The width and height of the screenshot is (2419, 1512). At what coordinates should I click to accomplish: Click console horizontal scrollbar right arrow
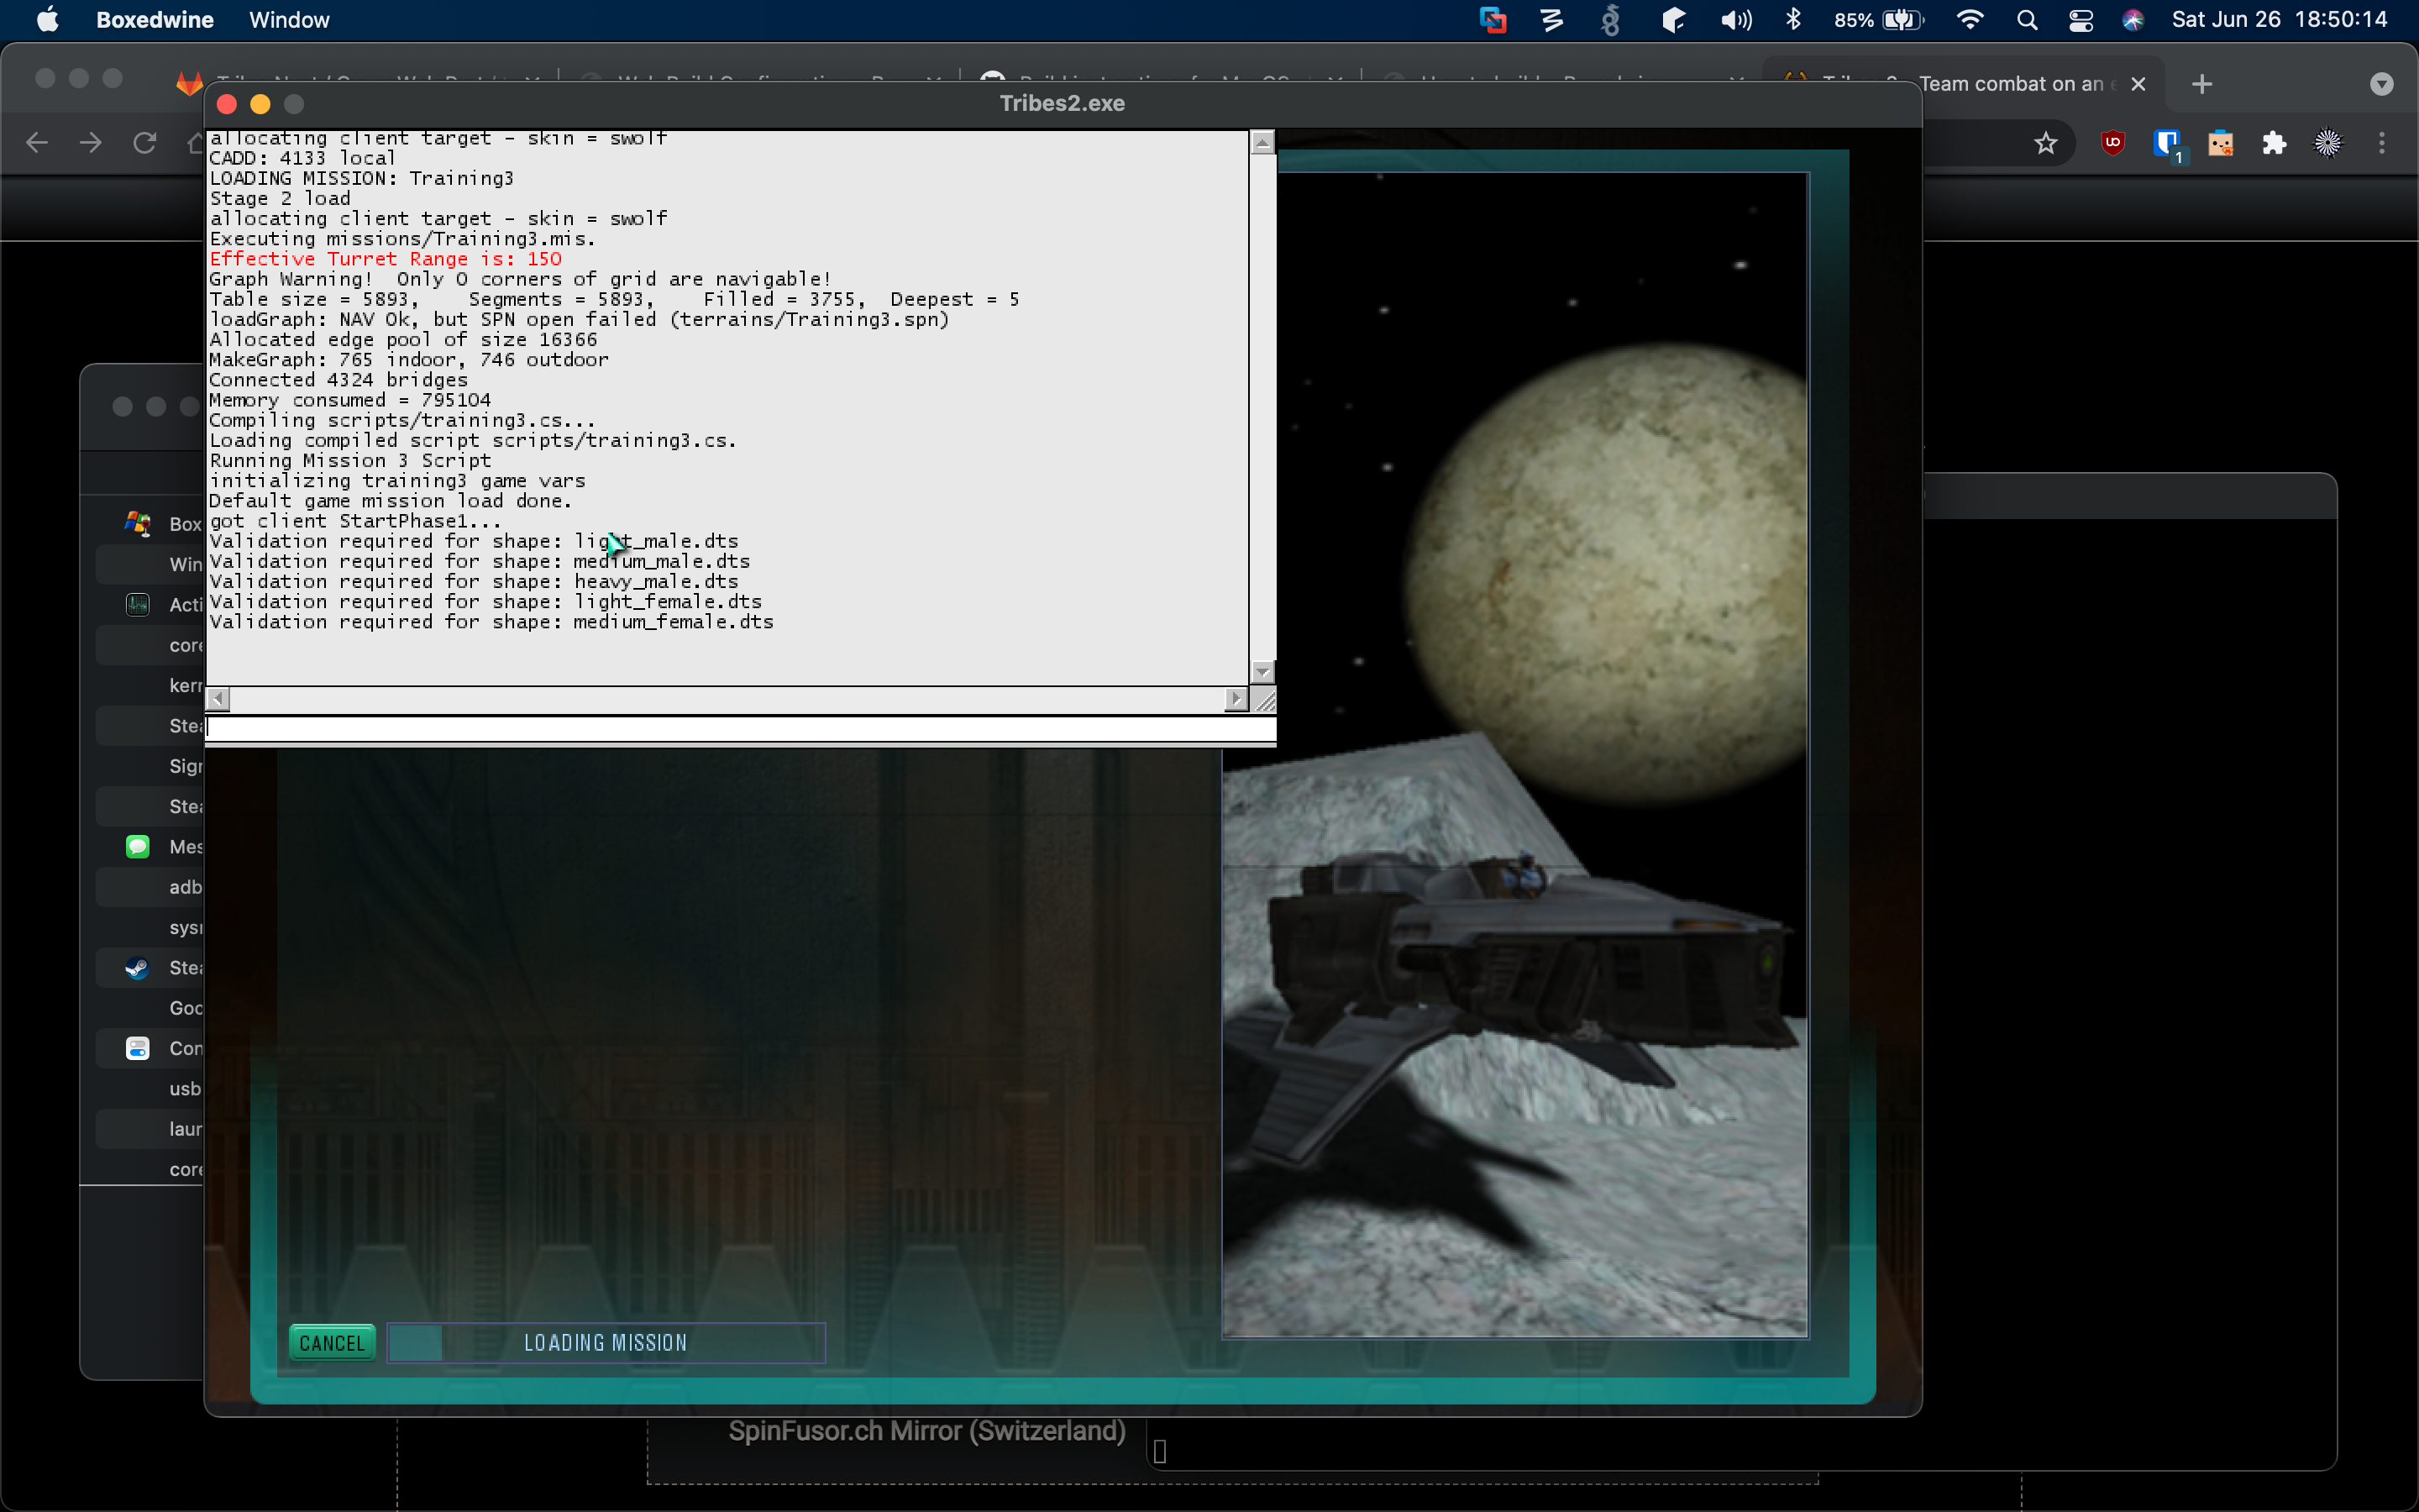click(x=1236, y=699)
